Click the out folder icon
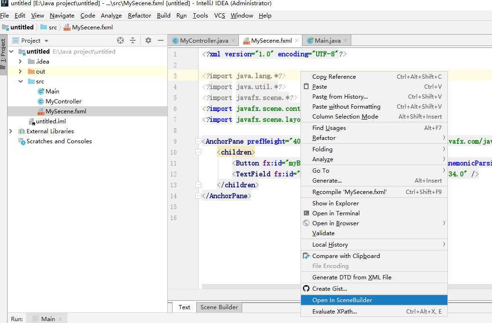Viewport: 492px width, 323px height. pos(31,72)
